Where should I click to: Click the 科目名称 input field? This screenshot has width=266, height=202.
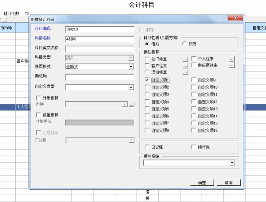click(x=99, y=39)
